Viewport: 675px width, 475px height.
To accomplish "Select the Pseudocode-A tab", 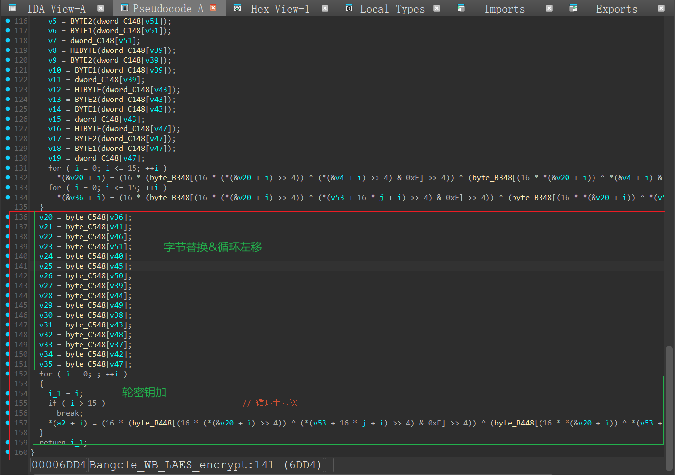I will click(168, 8).
